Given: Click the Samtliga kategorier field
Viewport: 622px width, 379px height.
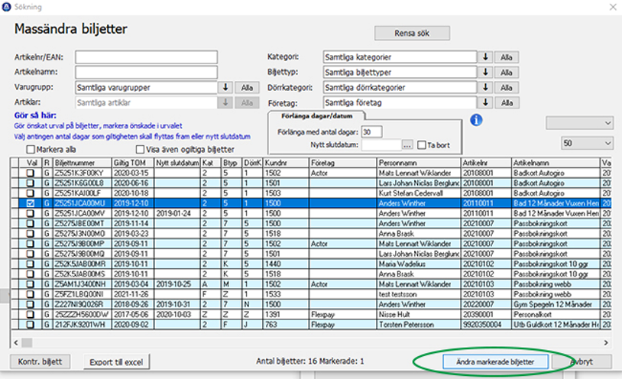Looking at the screenshot, I should (400, 57).
